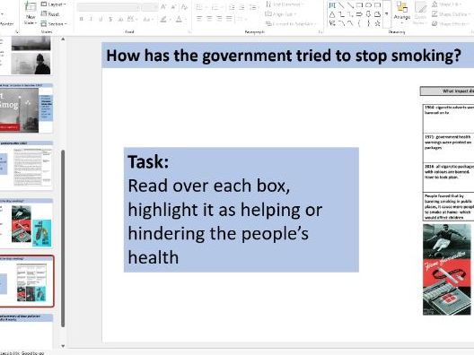
Task: Select the left brace shape
Action: 359,23
